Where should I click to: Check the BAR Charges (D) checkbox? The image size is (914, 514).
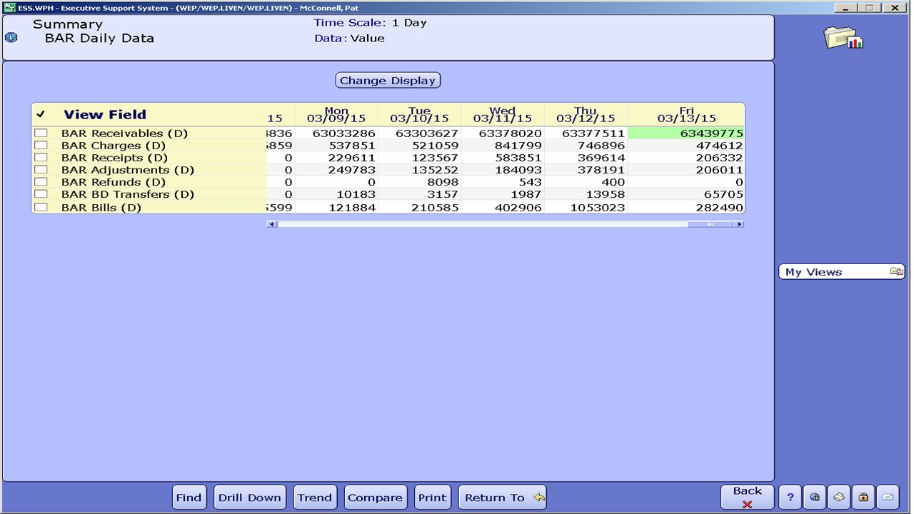[41, 146]
